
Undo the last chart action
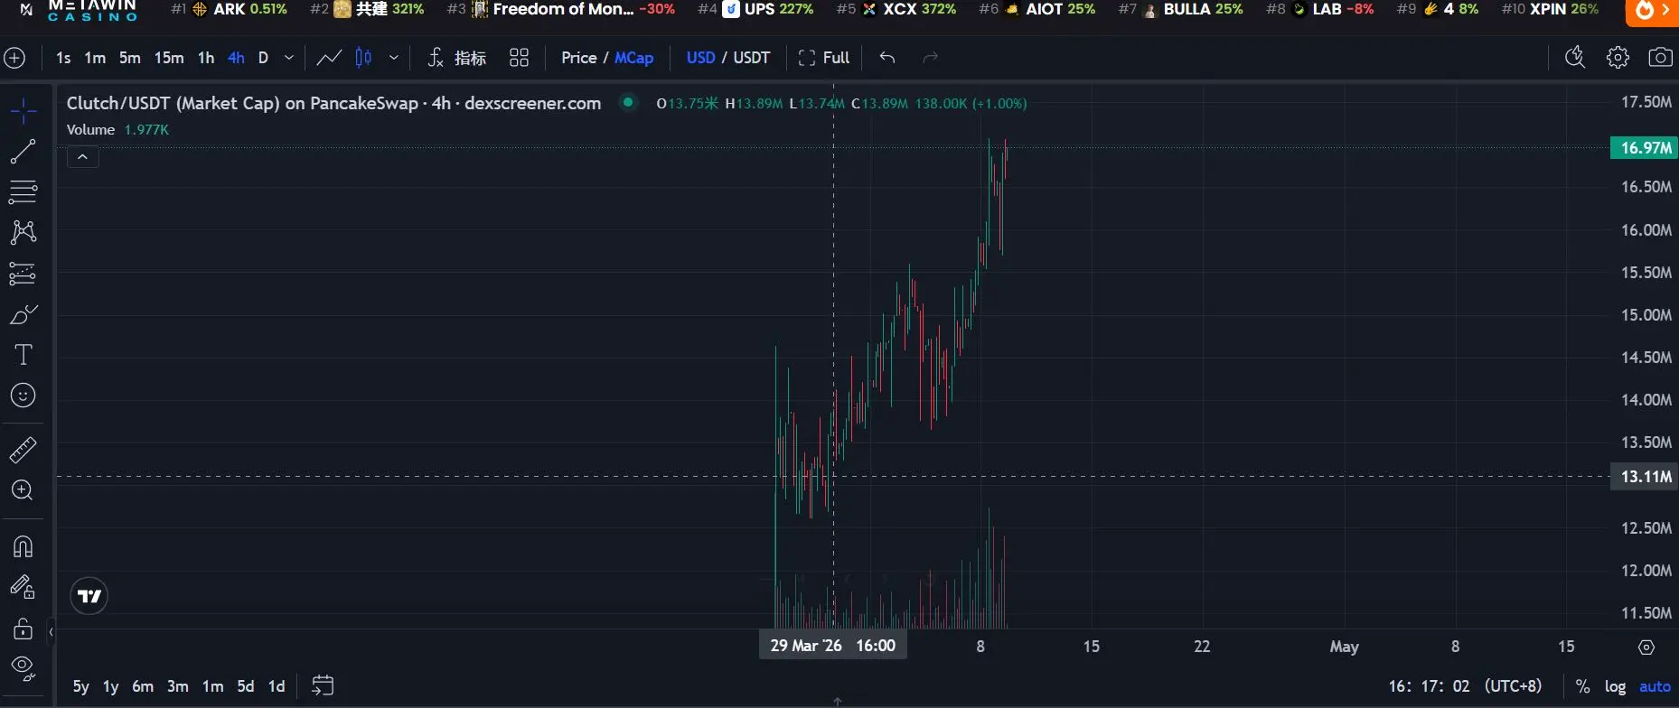887,58
